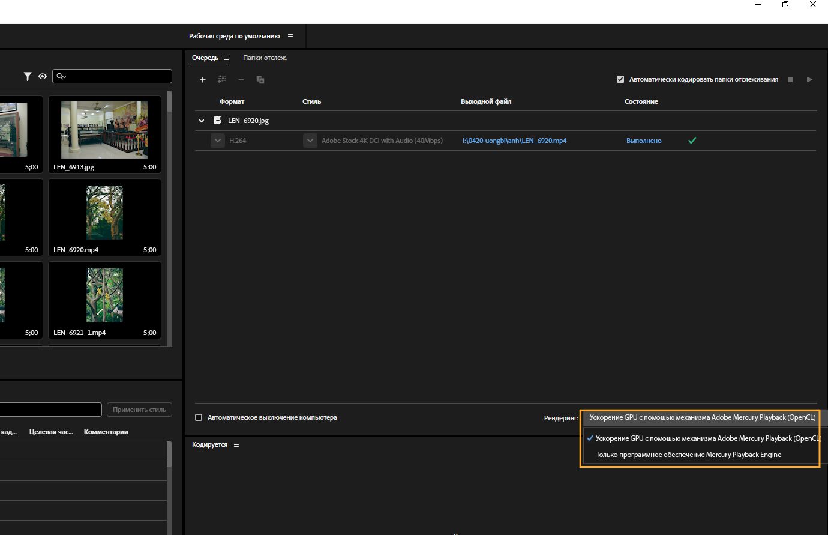Click the Целевая час... column header
This screenshot has width=828, height=535.
(51, 432)
